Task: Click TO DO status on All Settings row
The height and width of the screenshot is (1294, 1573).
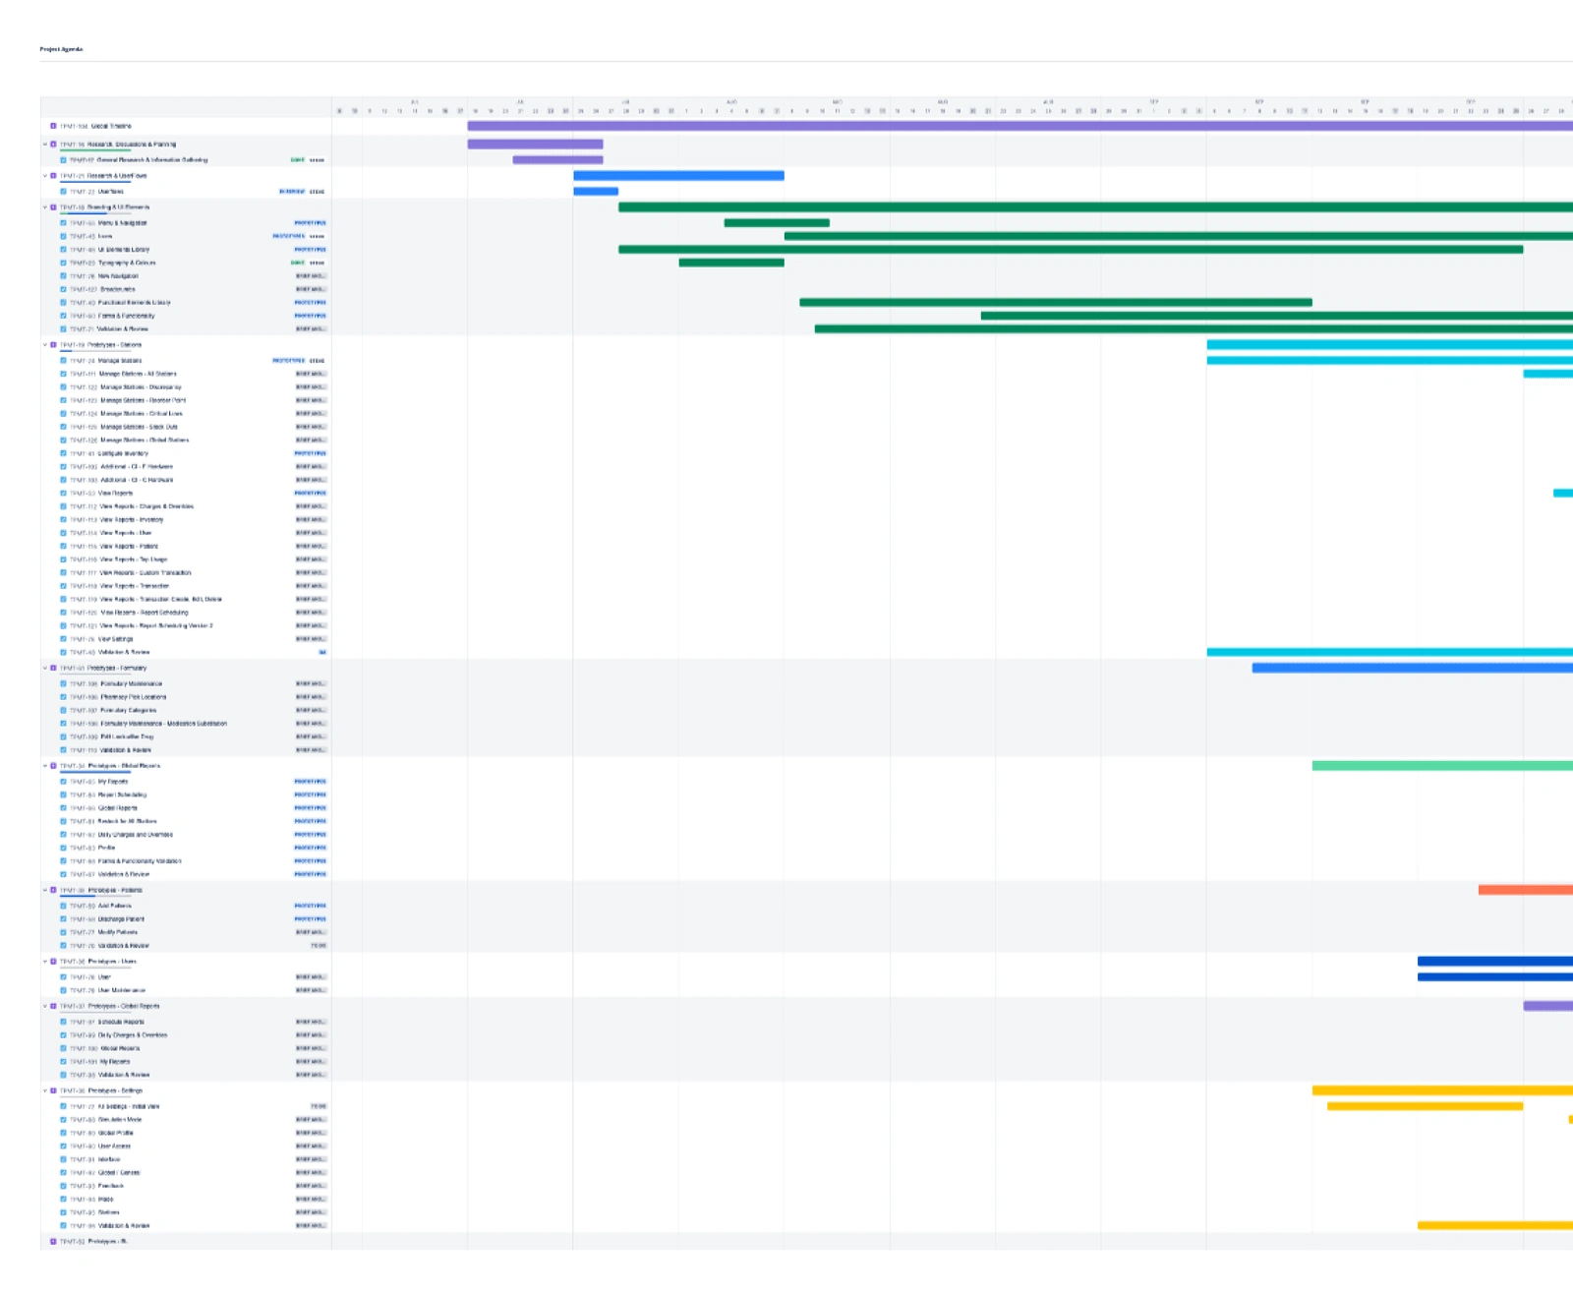Action: pyautogui.click(x=319, y=1106)
